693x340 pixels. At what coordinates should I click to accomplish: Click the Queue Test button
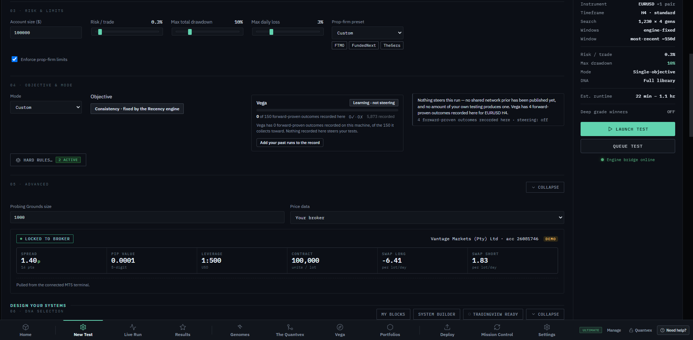pyautogui.click(x=628, y=146)
